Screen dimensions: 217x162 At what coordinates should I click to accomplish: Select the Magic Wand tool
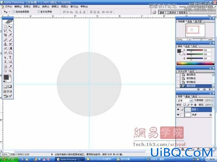(x=10, y=31)
